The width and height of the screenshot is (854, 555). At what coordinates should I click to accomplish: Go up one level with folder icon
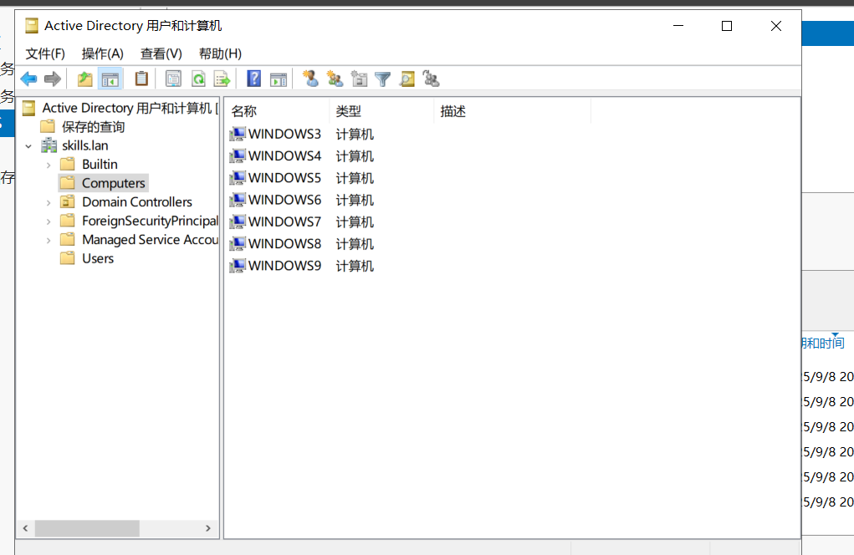pyautogui.click(x=84, y=79)
